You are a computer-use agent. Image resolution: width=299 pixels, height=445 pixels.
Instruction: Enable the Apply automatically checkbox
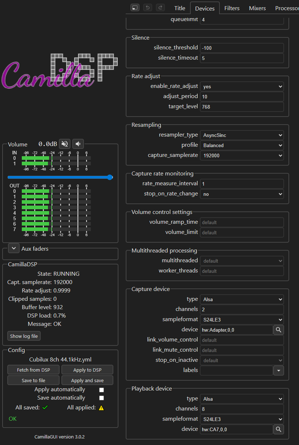coord(102,390)
